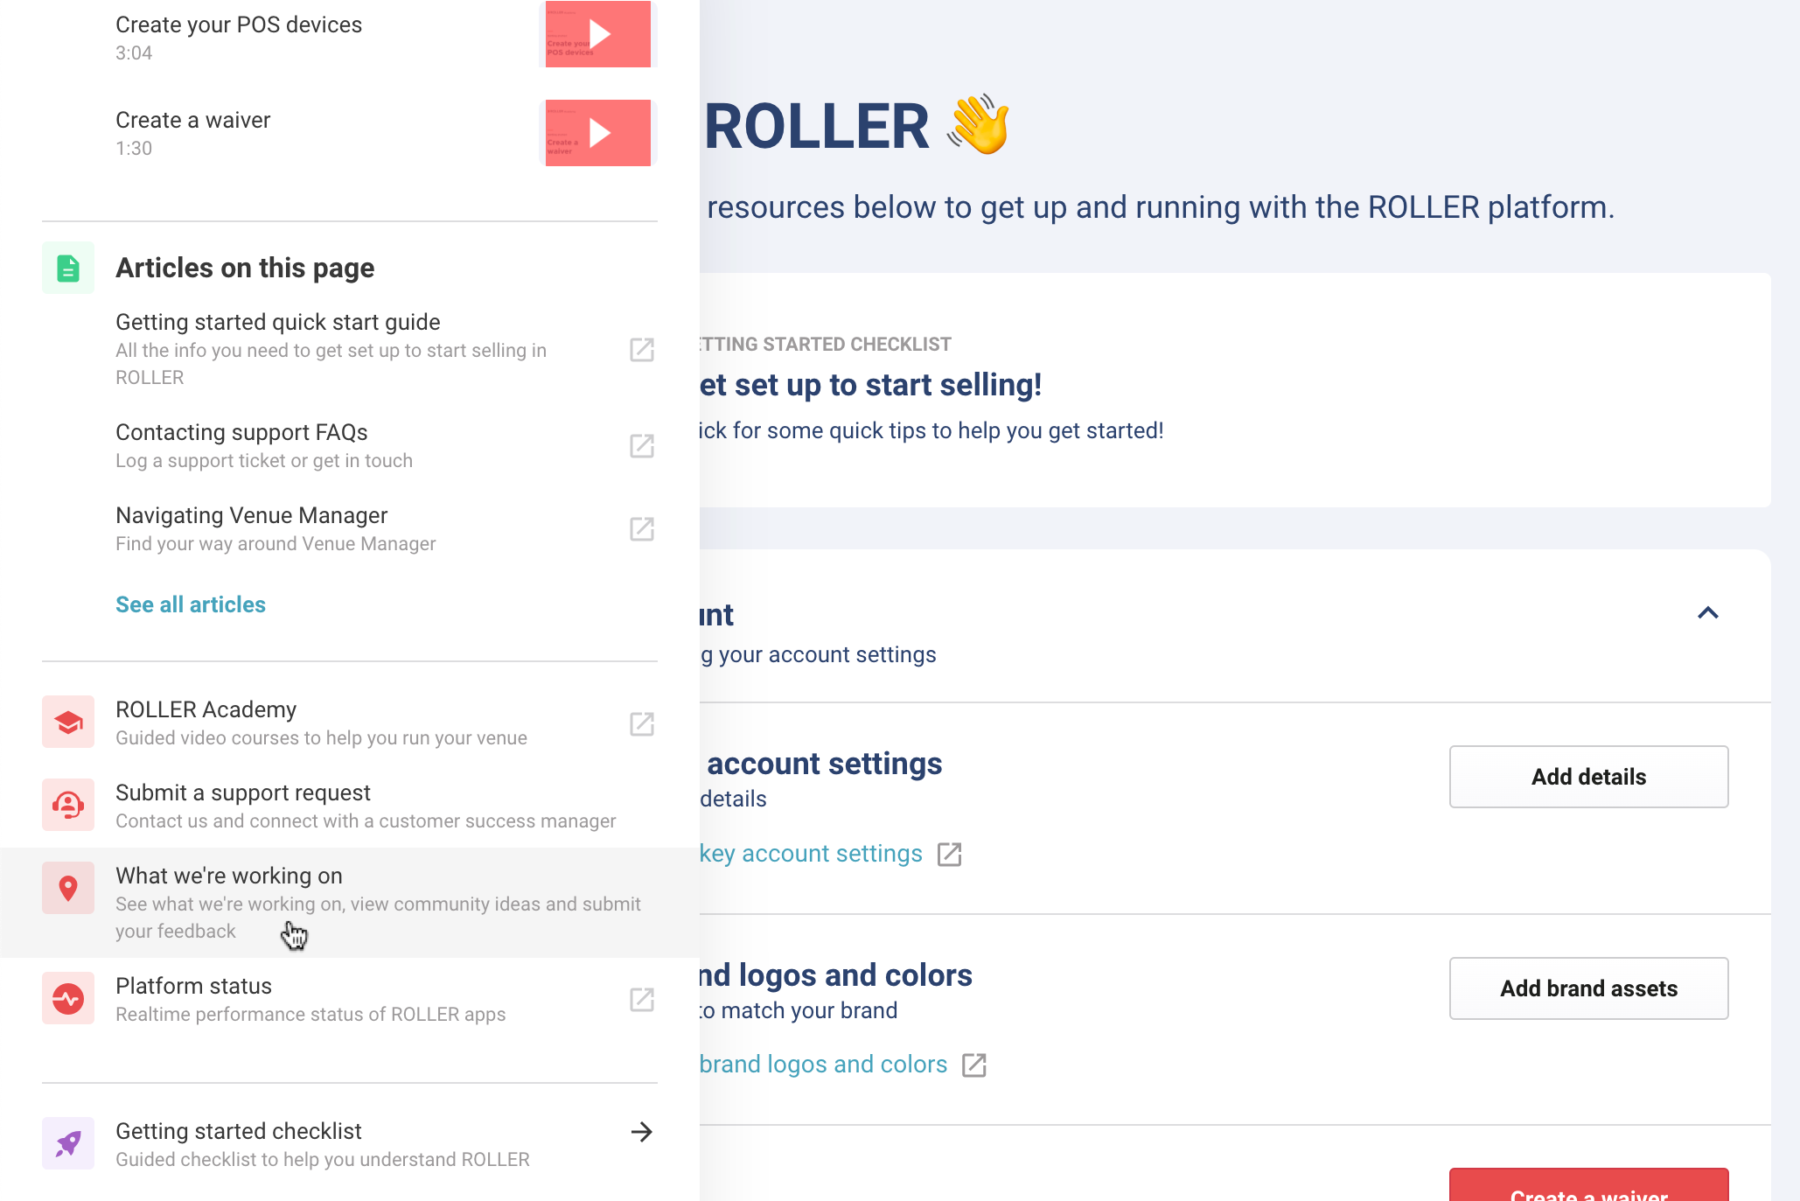
Task: Click the What we're working on pin icon
Action: pyautogui.click(x=68, y=889)
